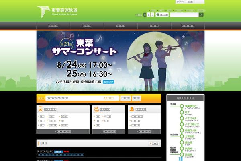Open the blue news headline dated 2017/08/18
The image size is (241, 161).
click(61, 155)
